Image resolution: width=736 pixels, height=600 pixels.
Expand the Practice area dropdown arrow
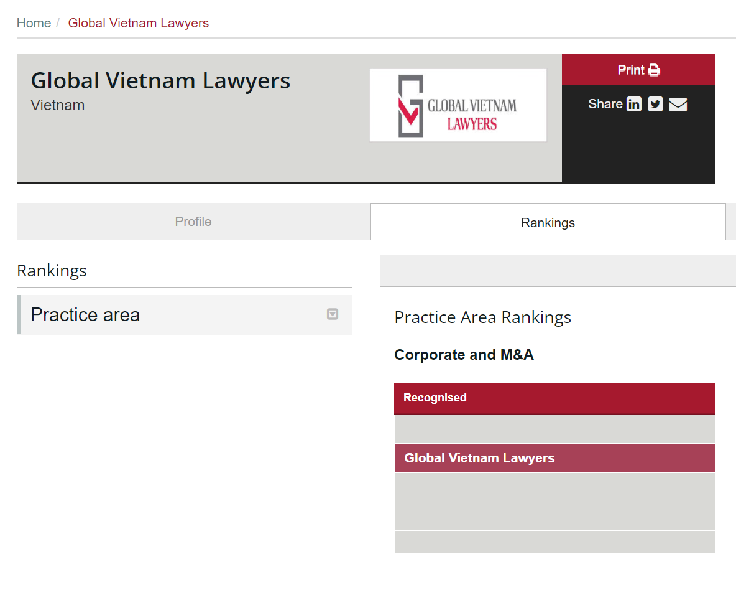(333, 314)
